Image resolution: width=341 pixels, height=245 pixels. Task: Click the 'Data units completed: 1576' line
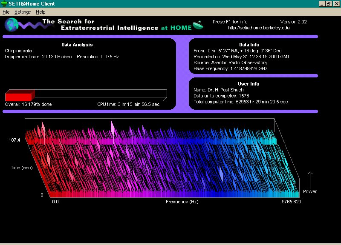[x=221, y=96]
